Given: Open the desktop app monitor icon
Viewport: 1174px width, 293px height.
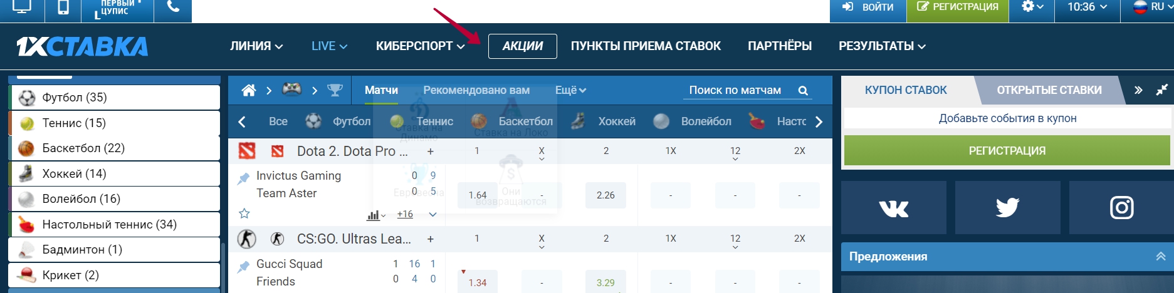Looking at the screenshot, I should coord(22,8).
